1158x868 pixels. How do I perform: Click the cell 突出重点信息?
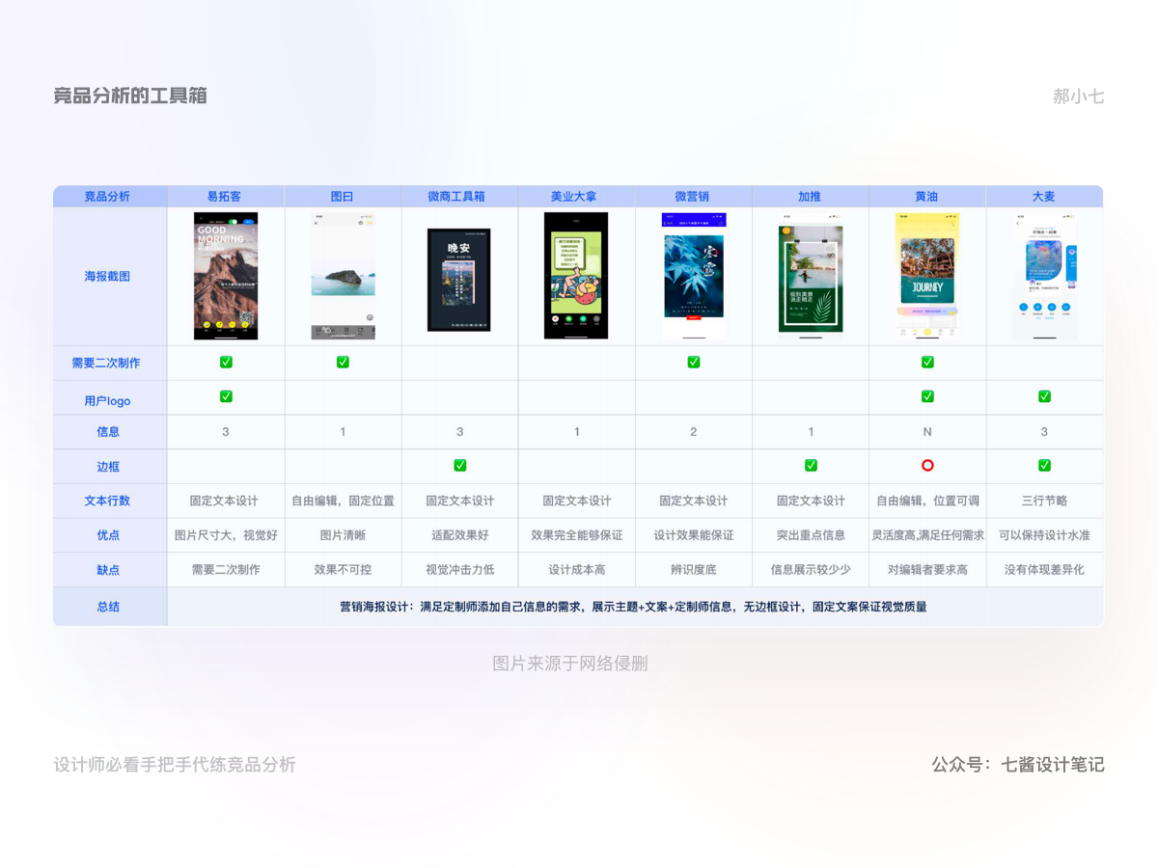[x=811, y=535]
